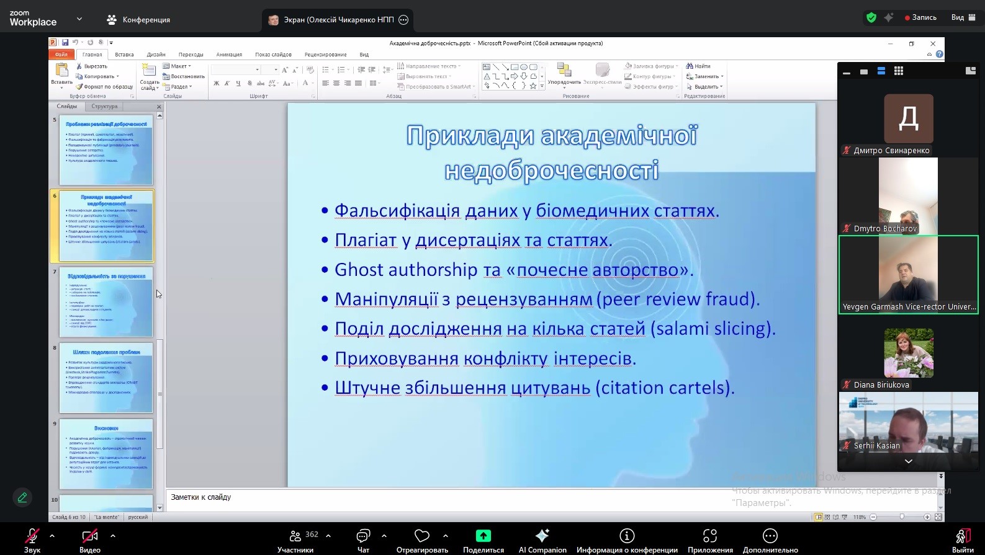
Task: Open the Zoom Chat panel
Action: coord(363,536)
